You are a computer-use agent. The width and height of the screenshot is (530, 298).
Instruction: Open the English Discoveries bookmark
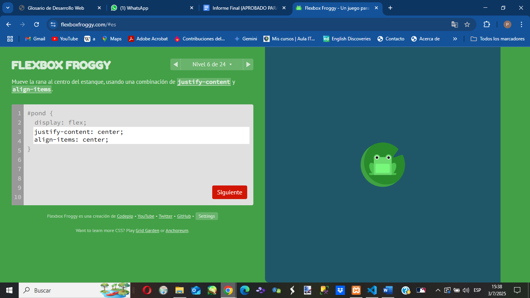click(x=347, y=39)
